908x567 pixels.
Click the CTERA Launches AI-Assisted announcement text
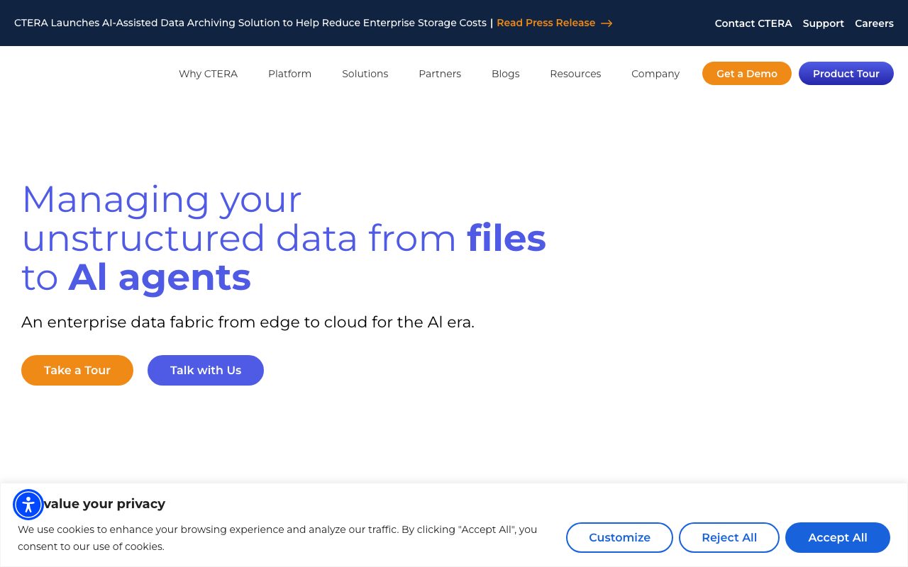click(250, 23)
